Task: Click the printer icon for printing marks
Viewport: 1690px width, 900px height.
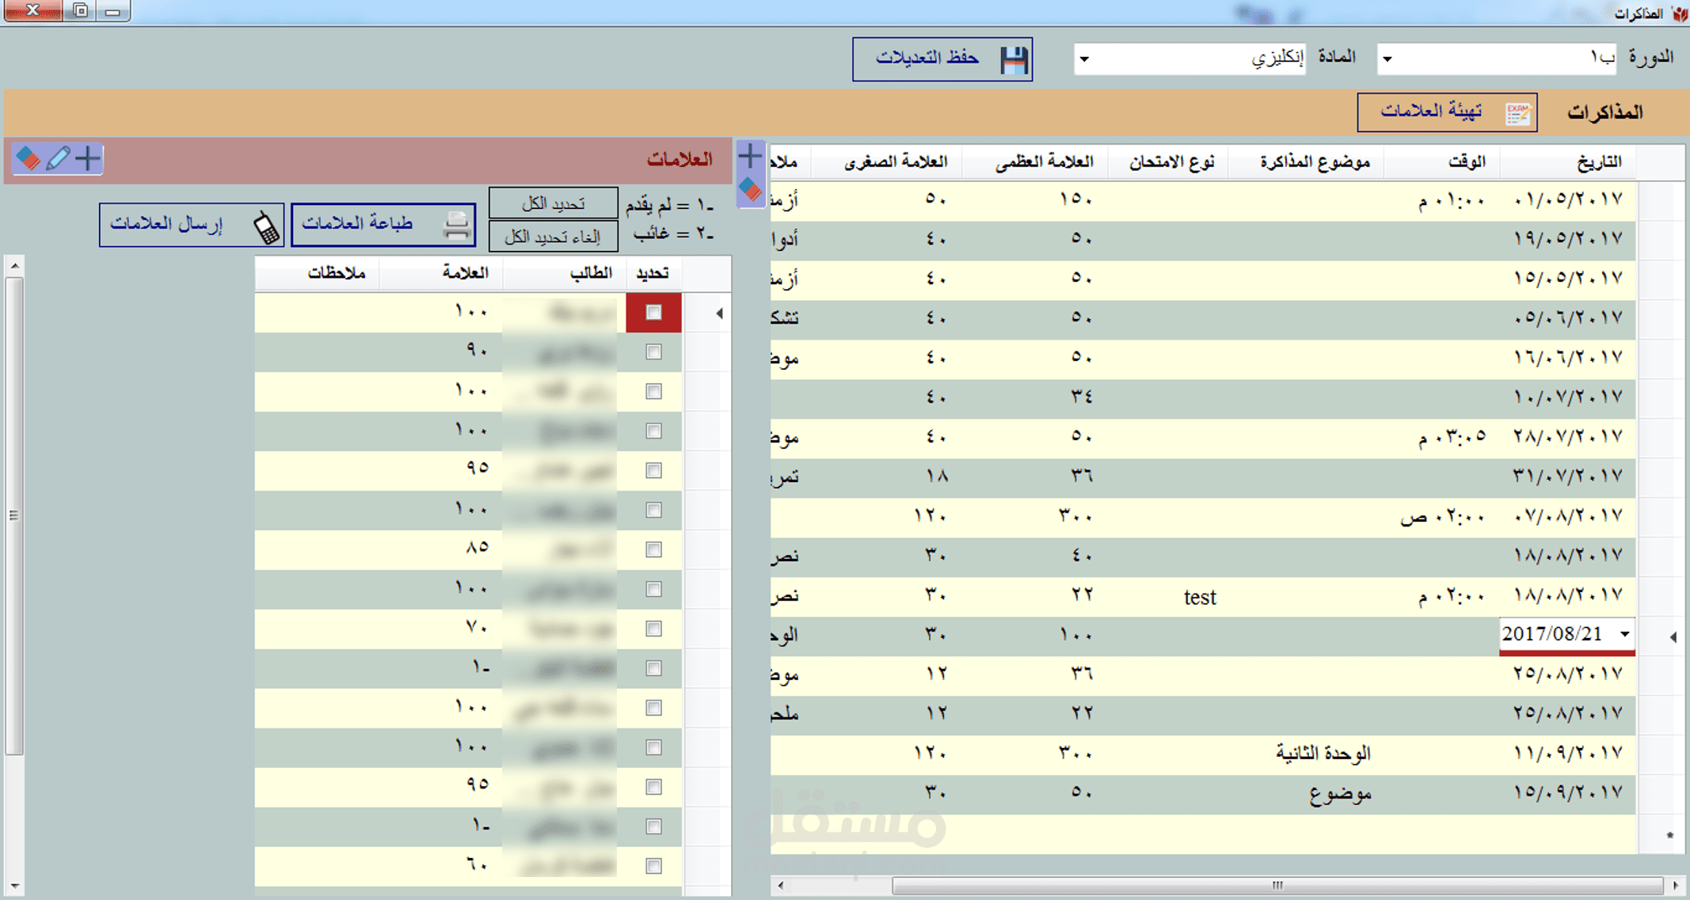Action: coord(456,226)
